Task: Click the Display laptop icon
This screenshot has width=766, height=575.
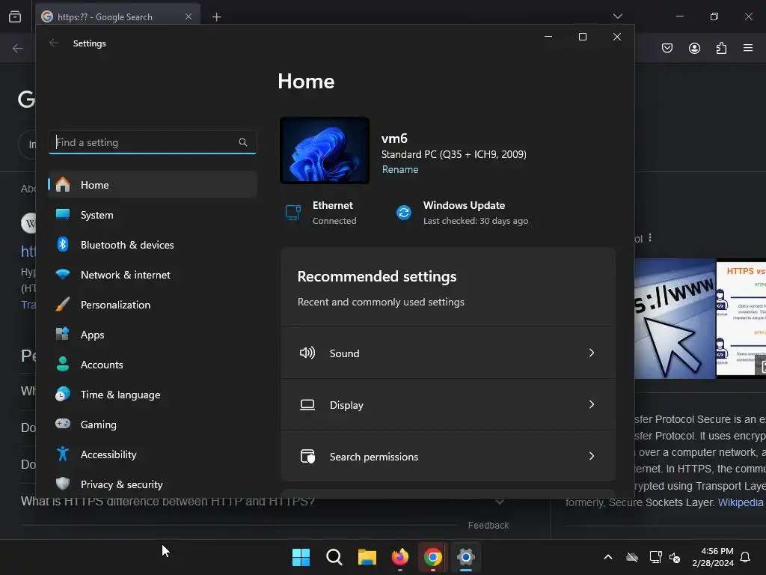Action: 307,405
